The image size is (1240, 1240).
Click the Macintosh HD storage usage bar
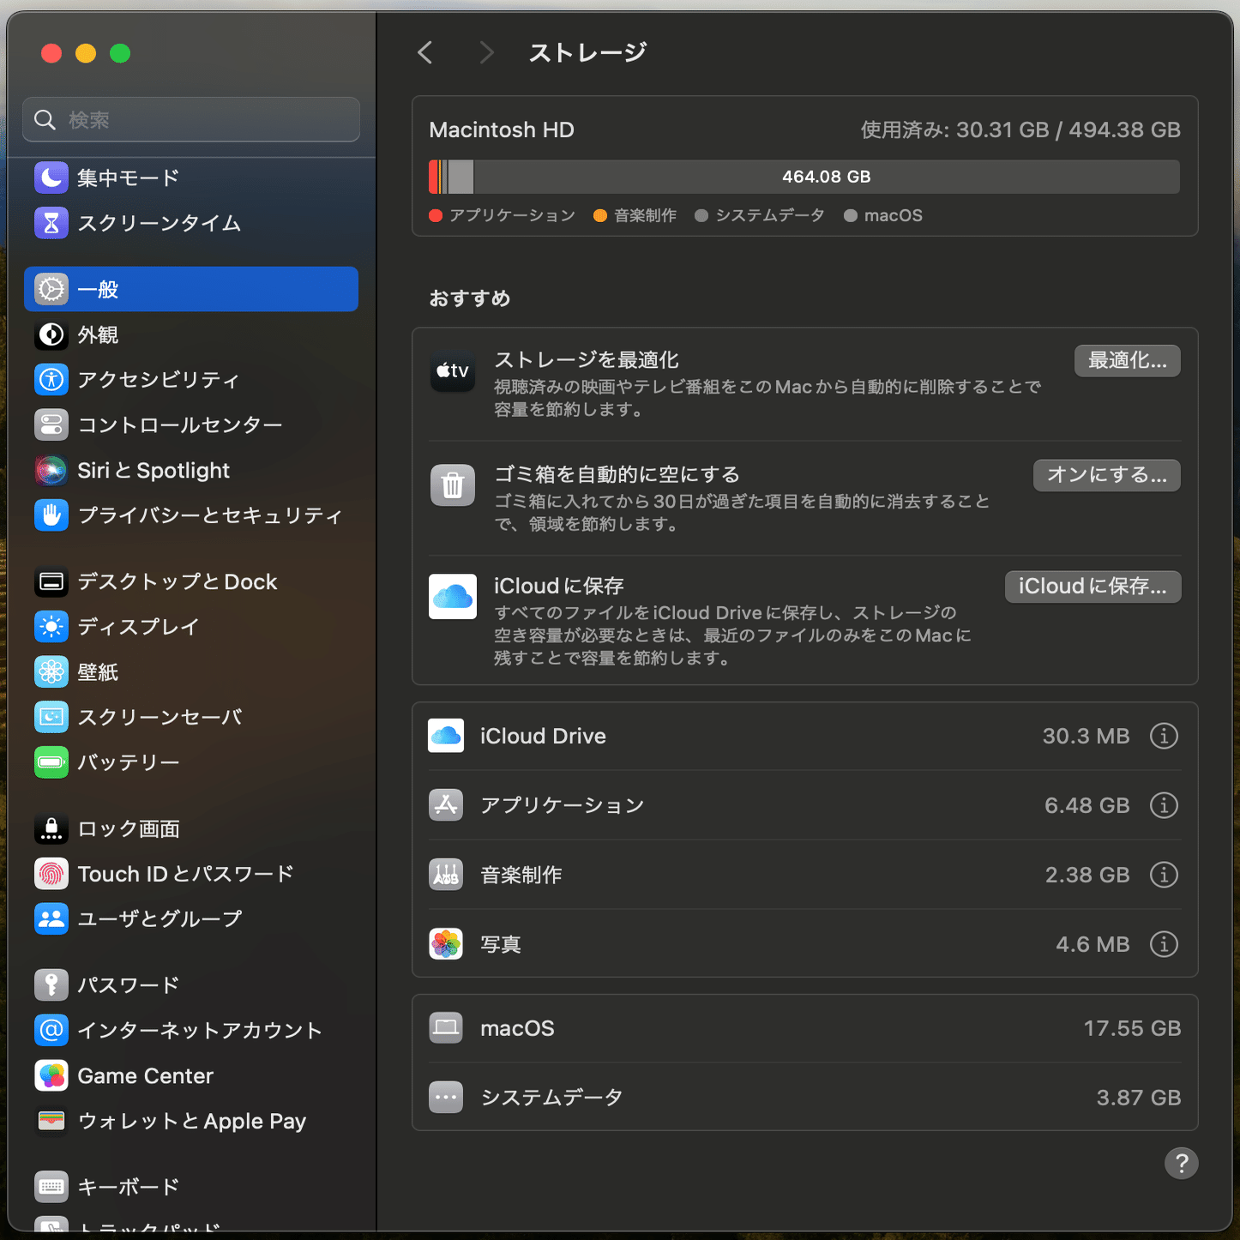pyautogui.click(x=806, y=177)
